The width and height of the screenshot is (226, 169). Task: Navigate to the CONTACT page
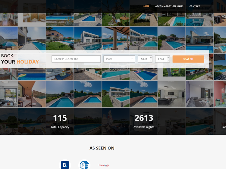coord(194,6)
